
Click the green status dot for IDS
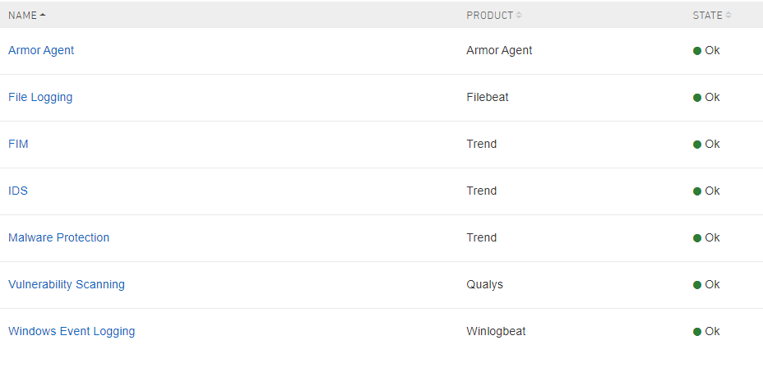click(697, 191)
